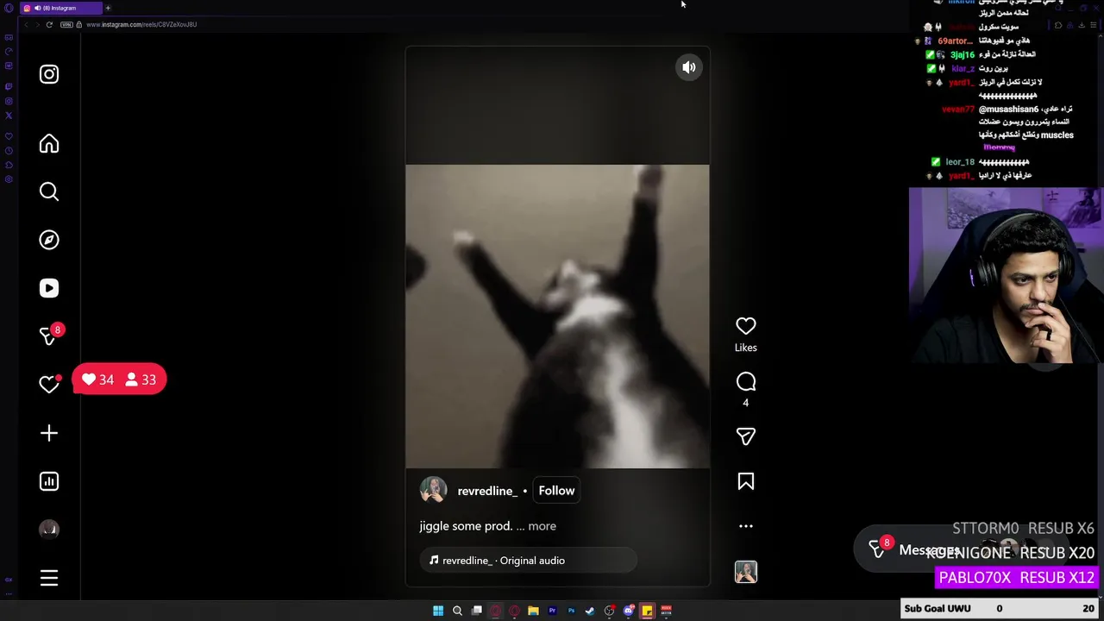The image size is (1104, 621).
Task: Click the Likes label under heart
Action: [746, 348]
